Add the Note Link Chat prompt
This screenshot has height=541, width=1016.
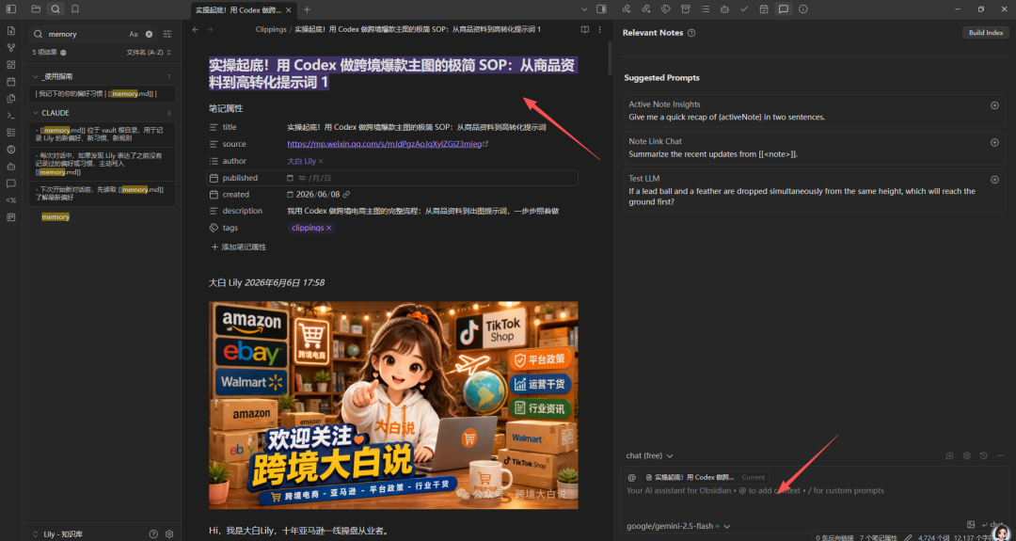(994, 142)
